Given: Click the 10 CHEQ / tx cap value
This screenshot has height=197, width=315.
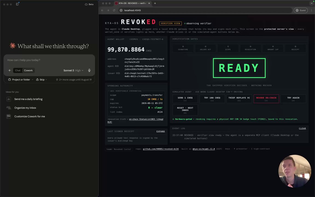Looking at the screenshot, I should point(155,99).
